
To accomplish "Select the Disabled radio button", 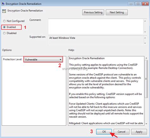I will 4,33.
